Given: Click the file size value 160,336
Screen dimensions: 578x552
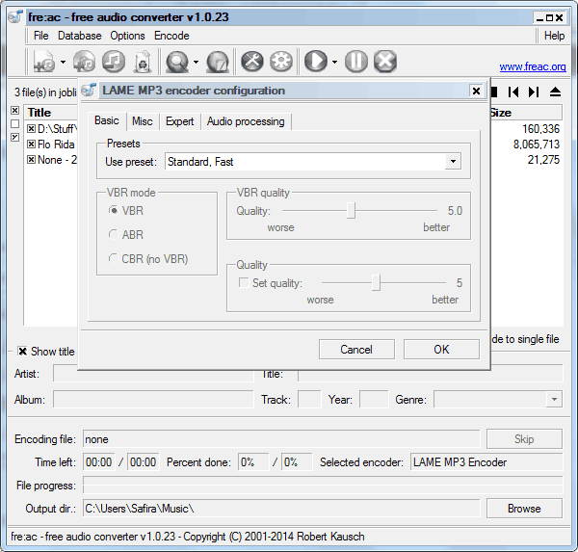Looking at the screenshot, I should pyautogui.click(x=540, y=129).
